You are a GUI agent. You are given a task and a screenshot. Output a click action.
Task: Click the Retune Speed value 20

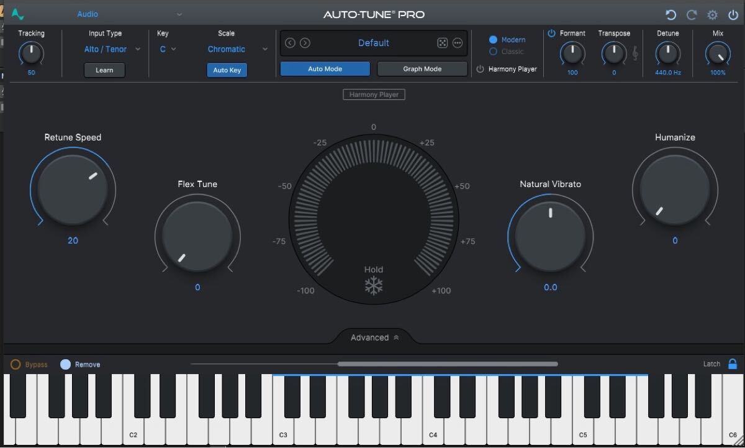click(x=73, y=240)
